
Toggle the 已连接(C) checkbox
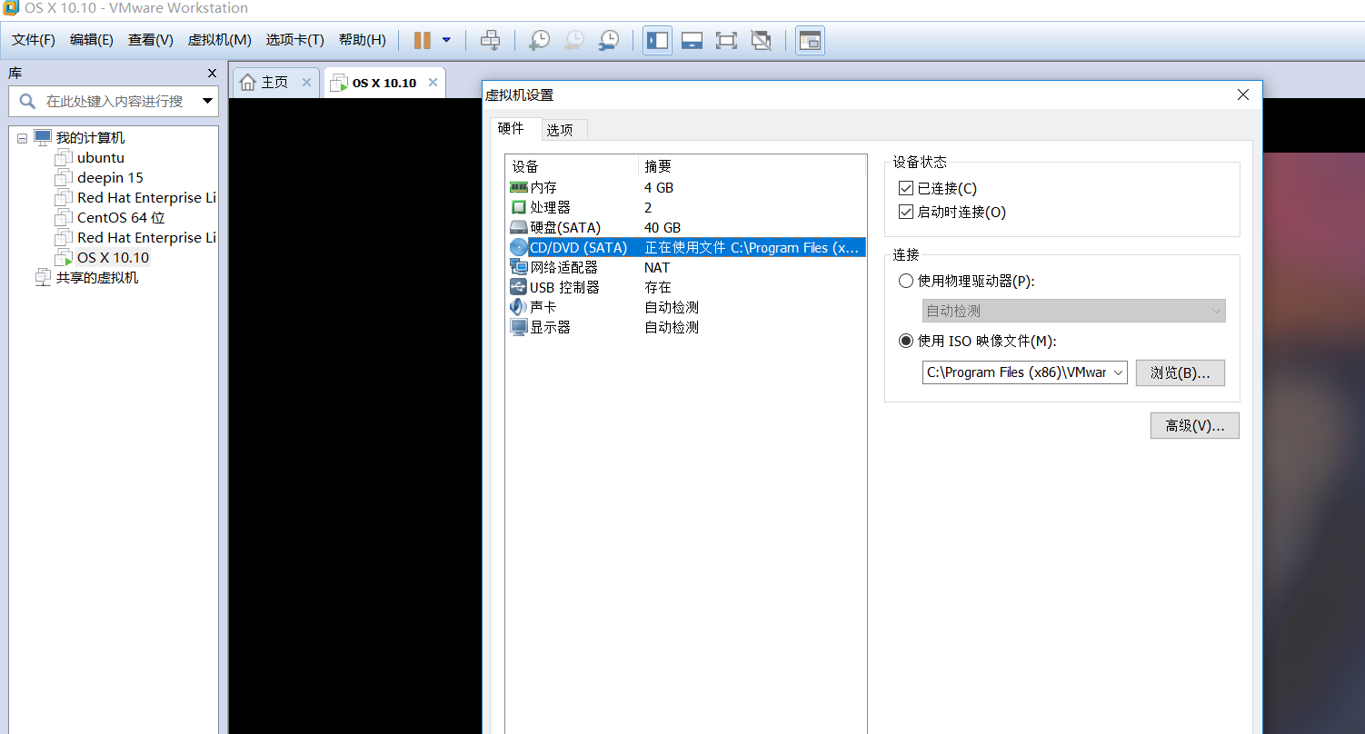[x=905, y=189]
